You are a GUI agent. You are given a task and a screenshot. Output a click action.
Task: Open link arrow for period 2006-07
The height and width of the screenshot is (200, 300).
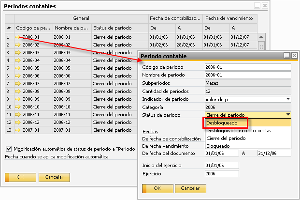tap(17, 84)
